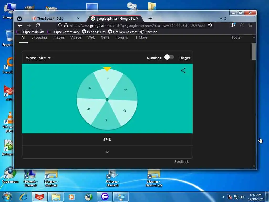Close the TimeGuessr - Daily tab
Viewport: 269px width, 202px height.
point(78,18)
